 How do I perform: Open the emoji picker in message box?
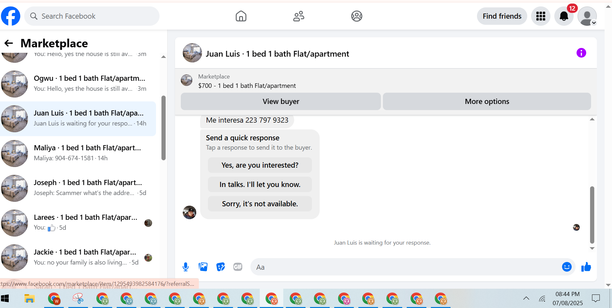[x=567, y=267]
